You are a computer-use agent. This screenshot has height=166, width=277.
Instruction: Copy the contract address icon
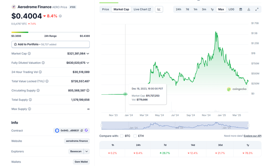click(x=82, y=131)
